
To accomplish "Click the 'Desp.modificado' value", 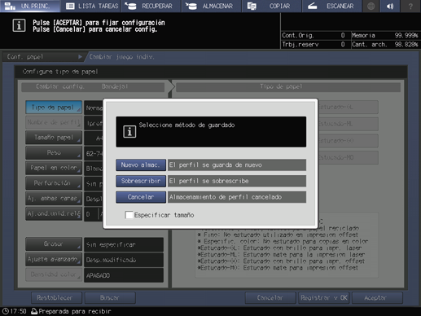I will (x=124, y=260).
